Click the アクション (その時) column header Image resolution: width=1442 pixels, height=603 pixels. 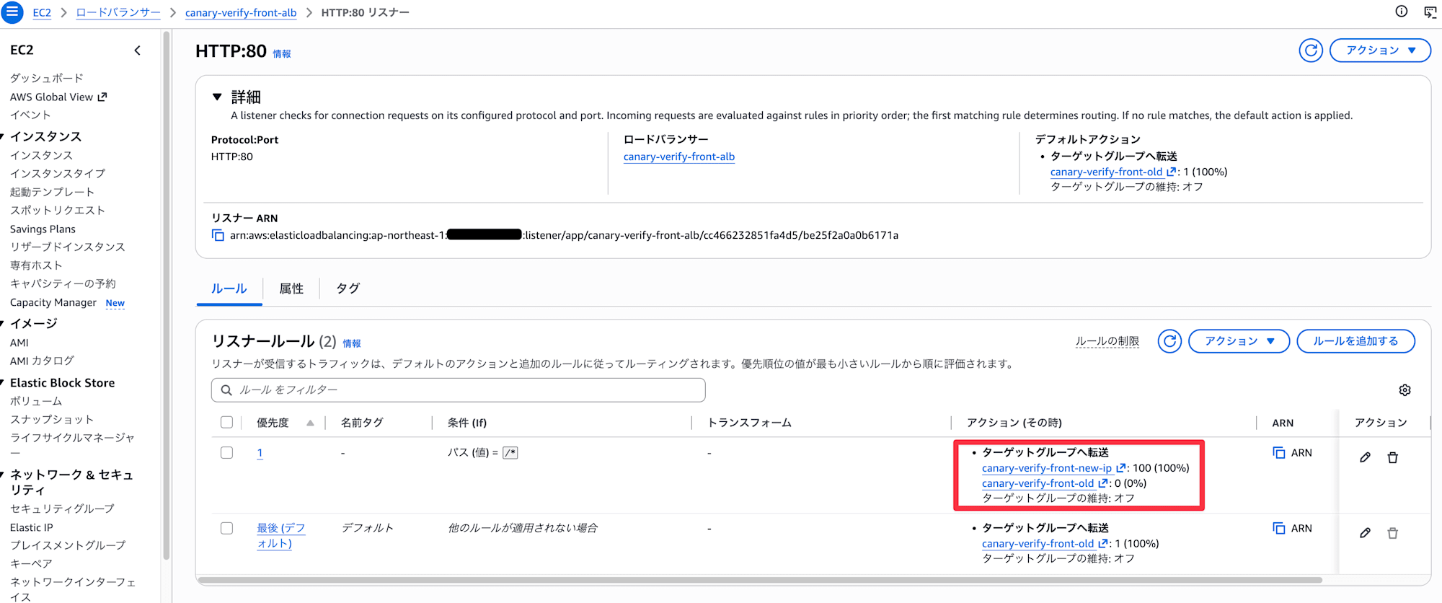[x=1014, y=423]
